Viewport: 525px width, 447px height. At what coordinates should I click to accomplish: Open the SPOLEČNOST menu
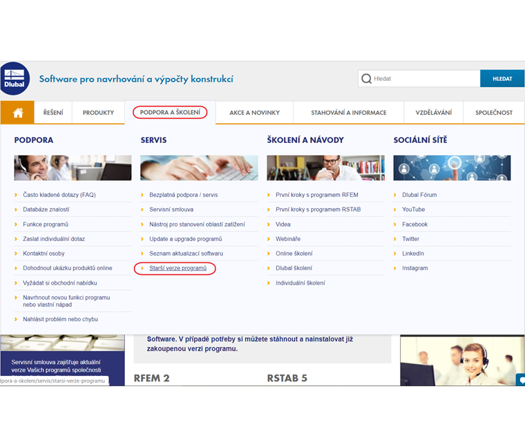tap(494, 113)
